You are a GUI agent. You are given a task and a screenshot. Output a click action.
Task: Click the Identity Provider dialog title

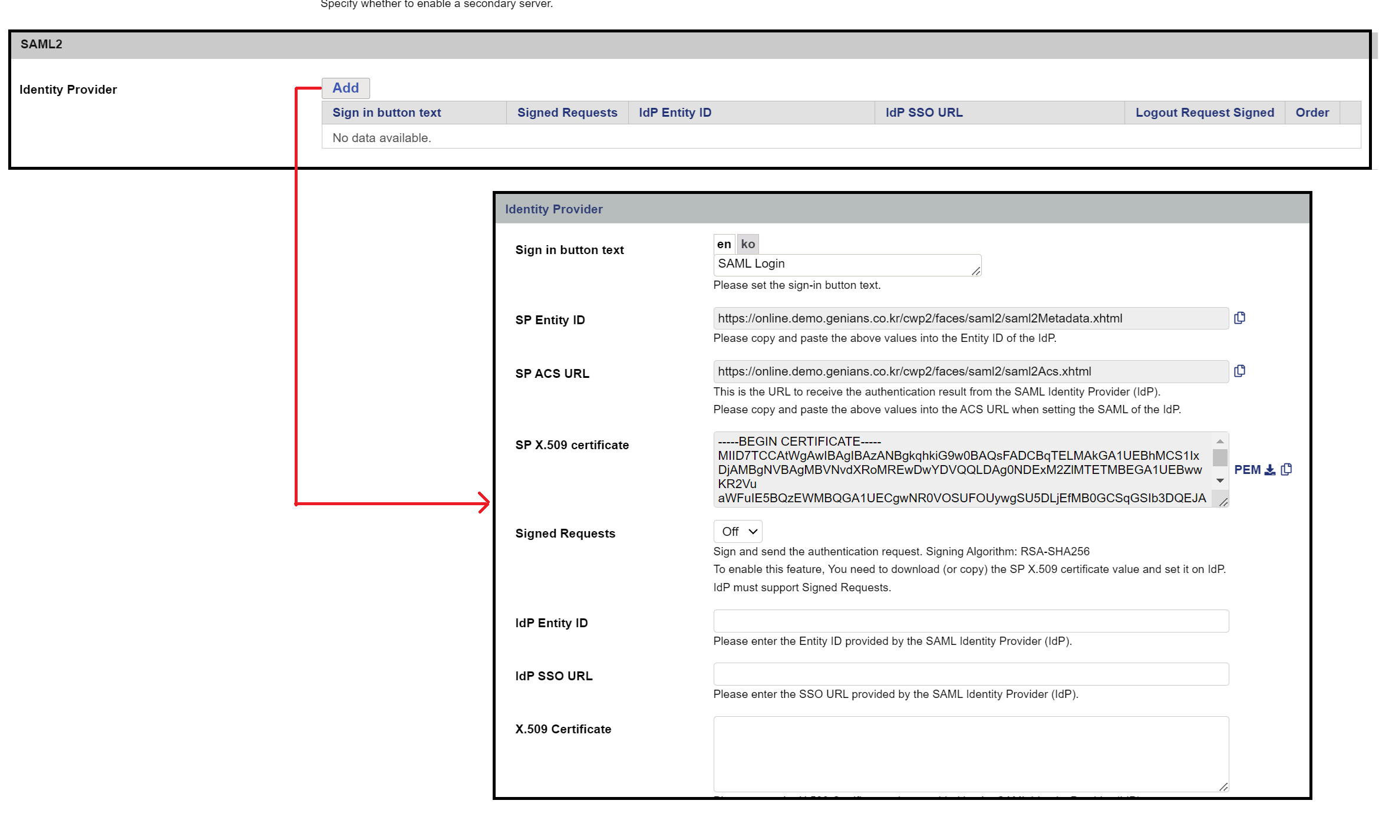pyautogui.click(x=553, y=209)
